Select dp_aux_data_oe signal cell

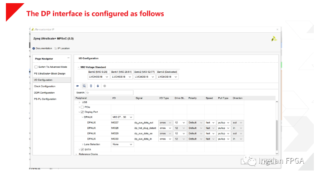pyautogui.click(x=144, y=134)
